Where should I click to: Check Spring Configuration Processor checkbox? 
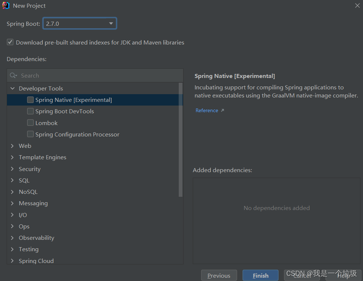tap(30, 134)
